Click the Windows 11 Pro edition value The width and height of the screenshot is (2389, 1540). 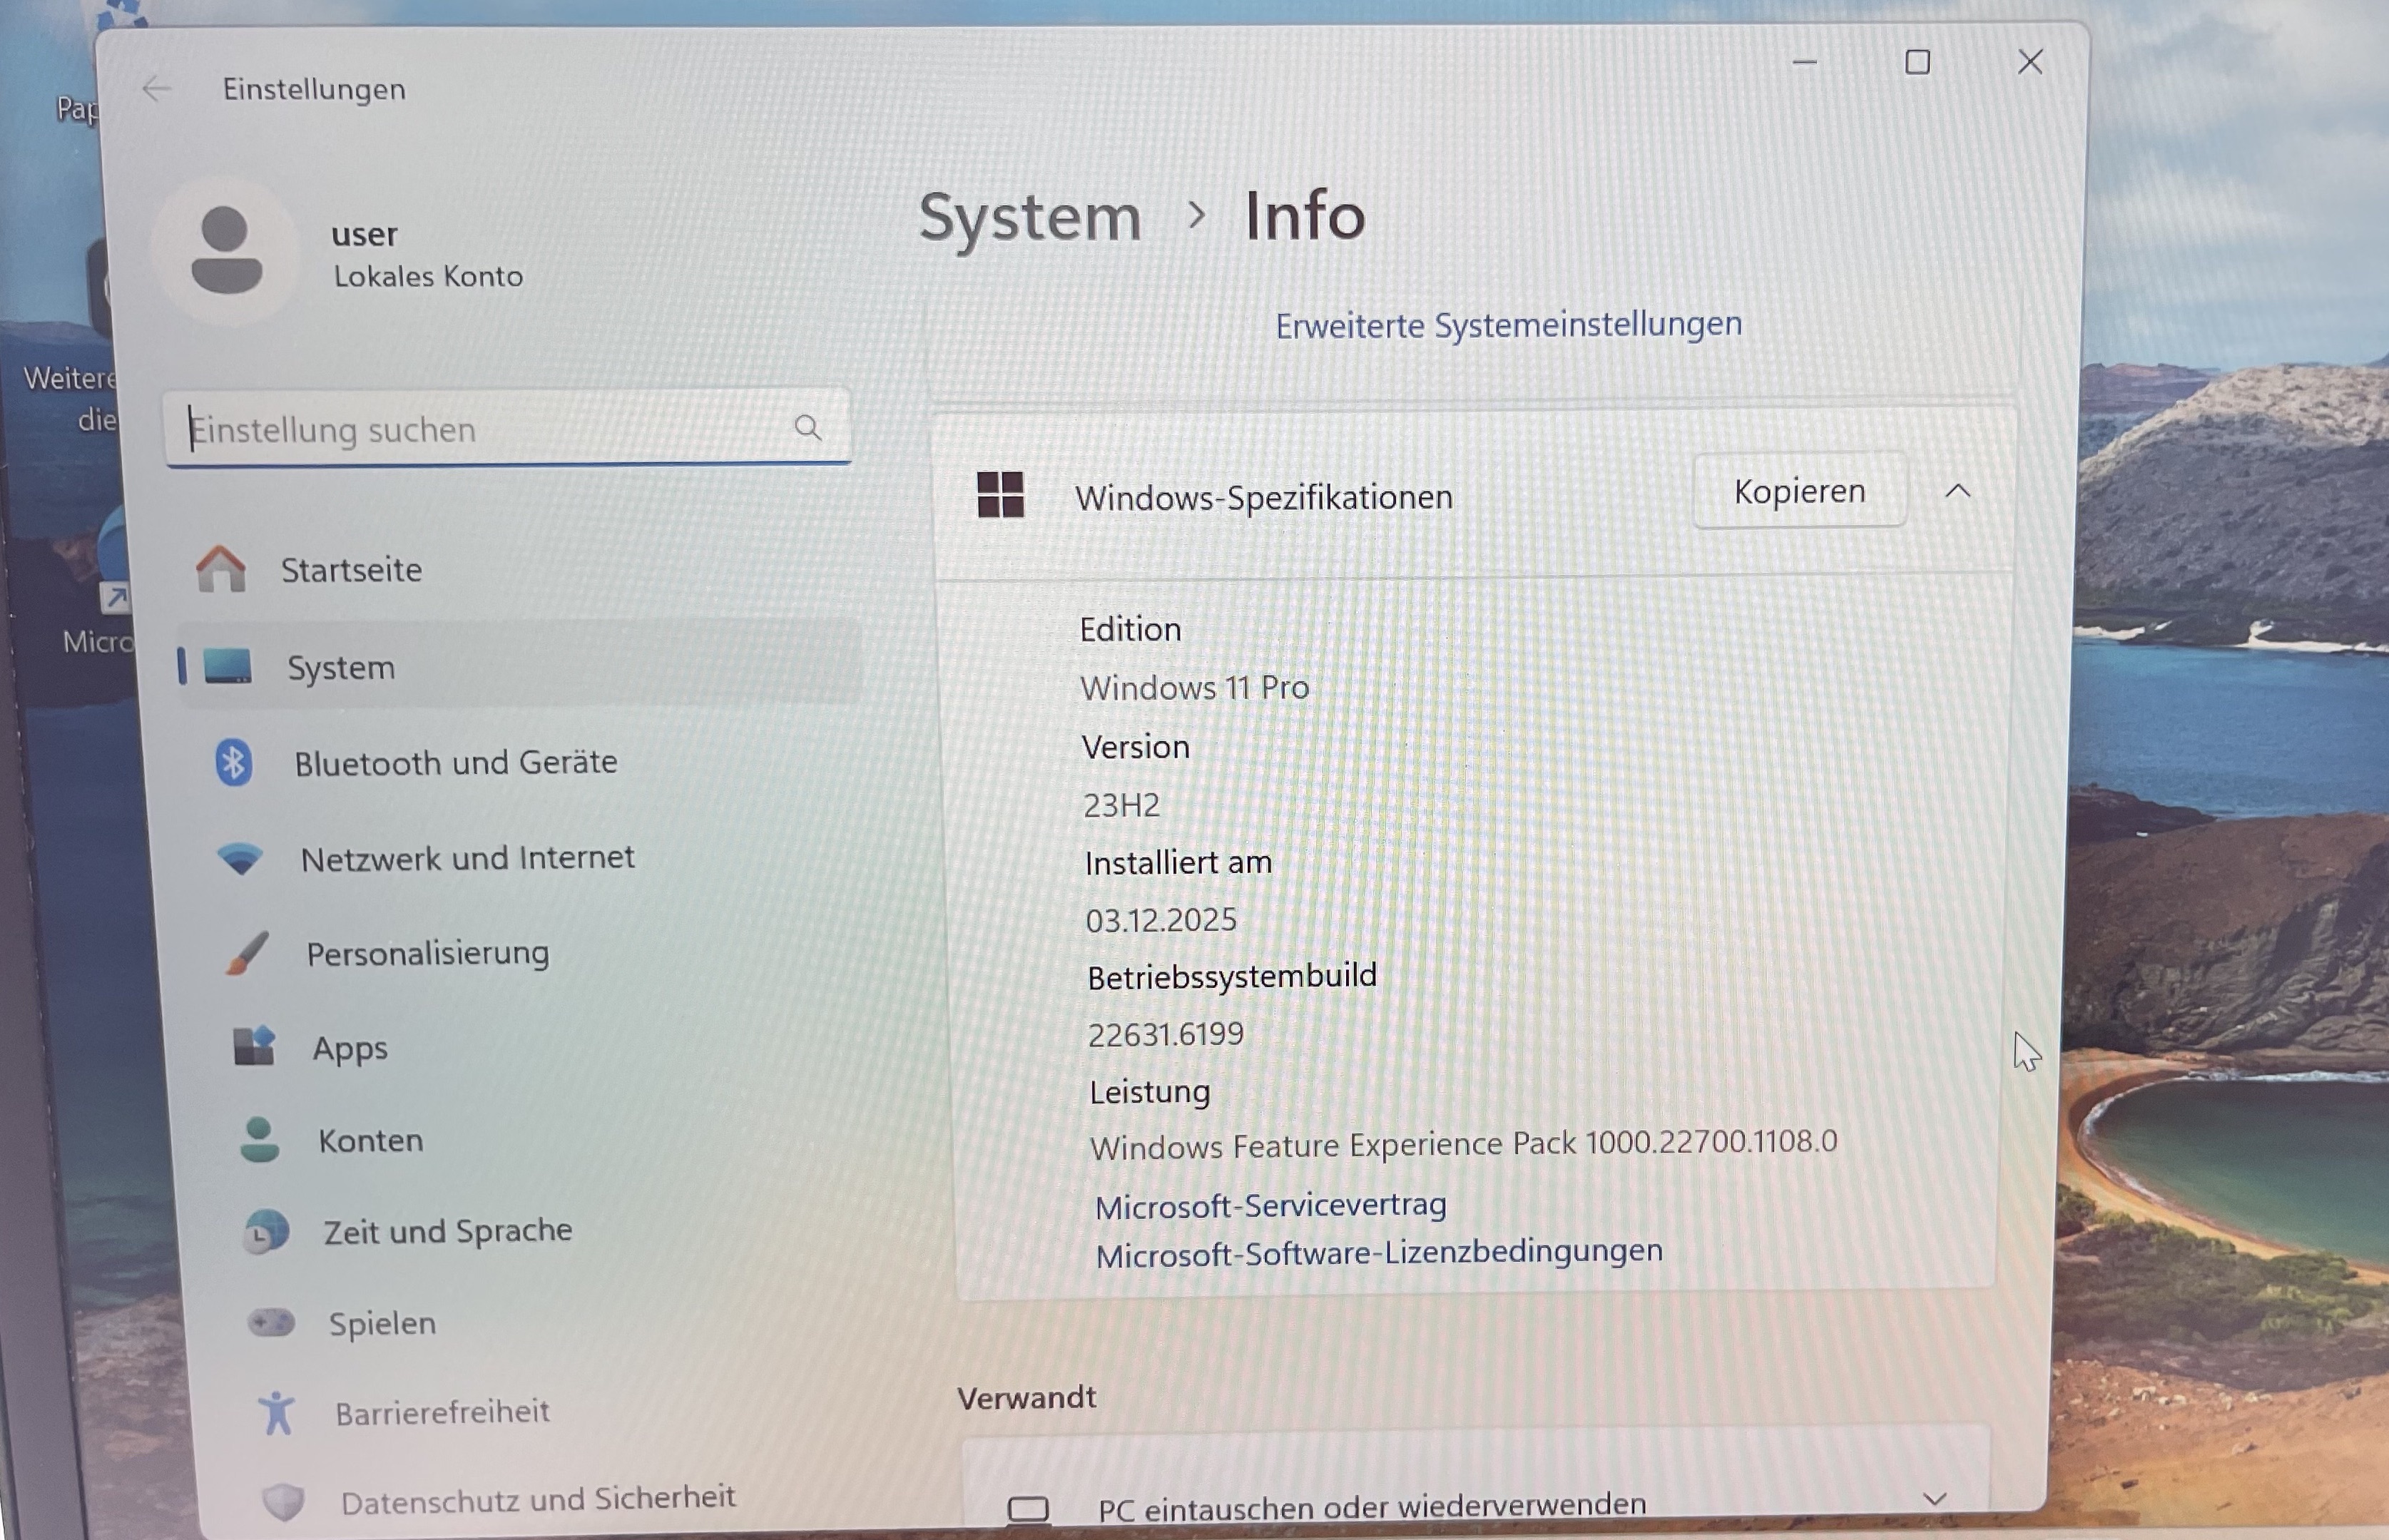(x=1194, y=688)
